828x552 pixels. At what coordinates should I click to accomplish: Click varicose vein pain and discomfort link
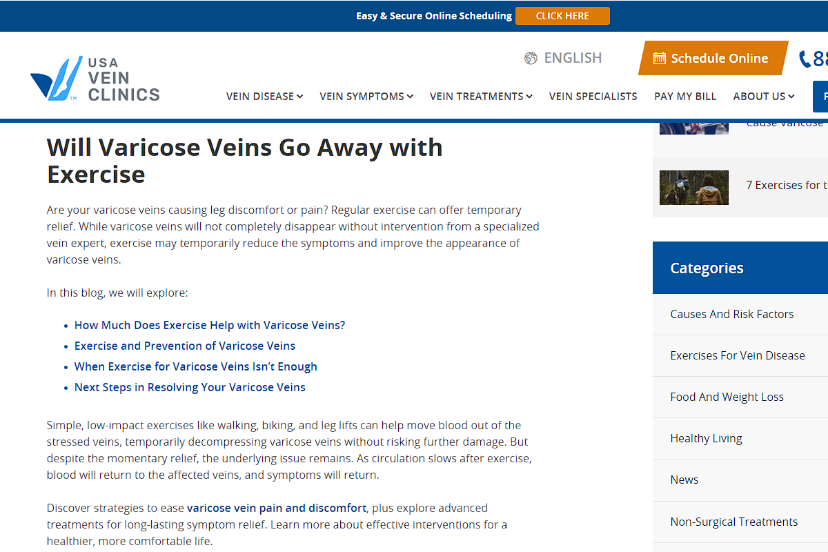point(277,508)
